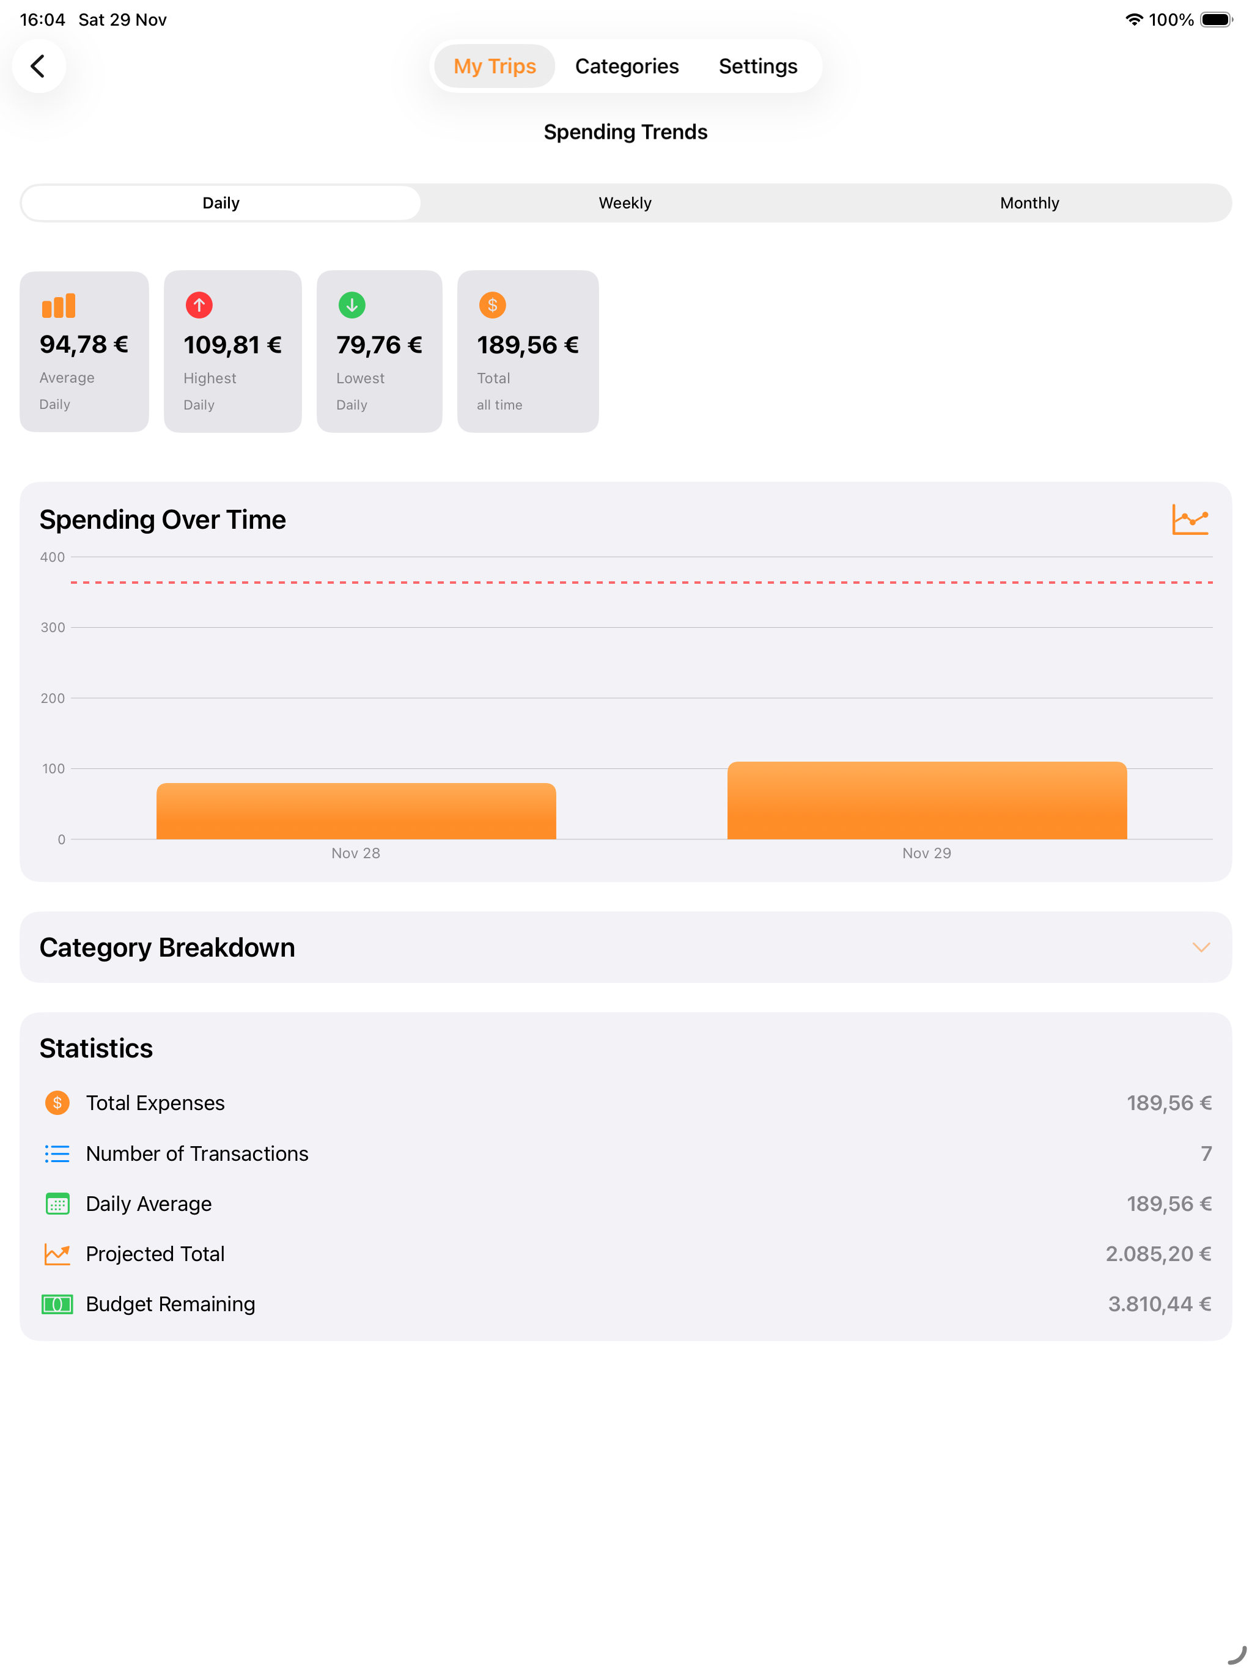
Task: Expand Category Breakdown with the chevron
Action: click(x=1201, y=947)
